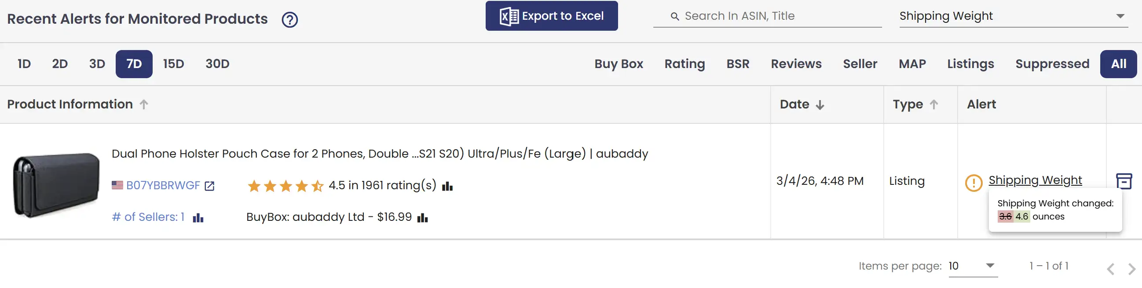Go to the previous page arrow
1142x288 pixels.
(1110, 269)
